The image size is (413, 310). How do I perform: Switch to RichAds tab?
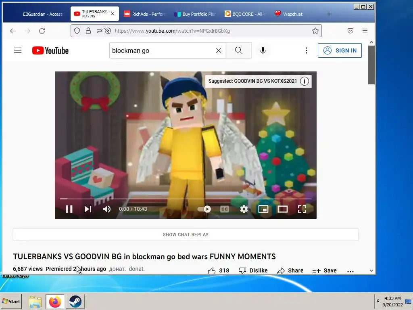click(x=144, y=14)
